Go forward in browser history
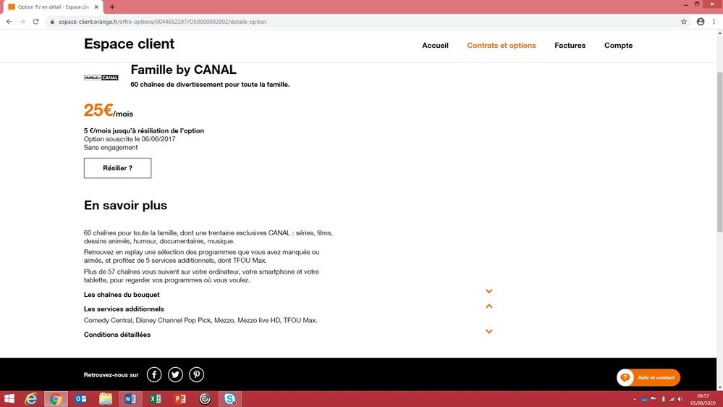The height and width of the screenshot is (407, 723). 22,22
